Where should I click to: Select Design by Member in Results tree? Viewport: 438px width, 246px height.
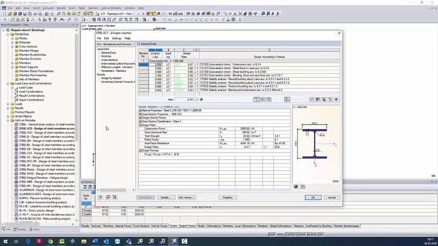pos(111,78)
